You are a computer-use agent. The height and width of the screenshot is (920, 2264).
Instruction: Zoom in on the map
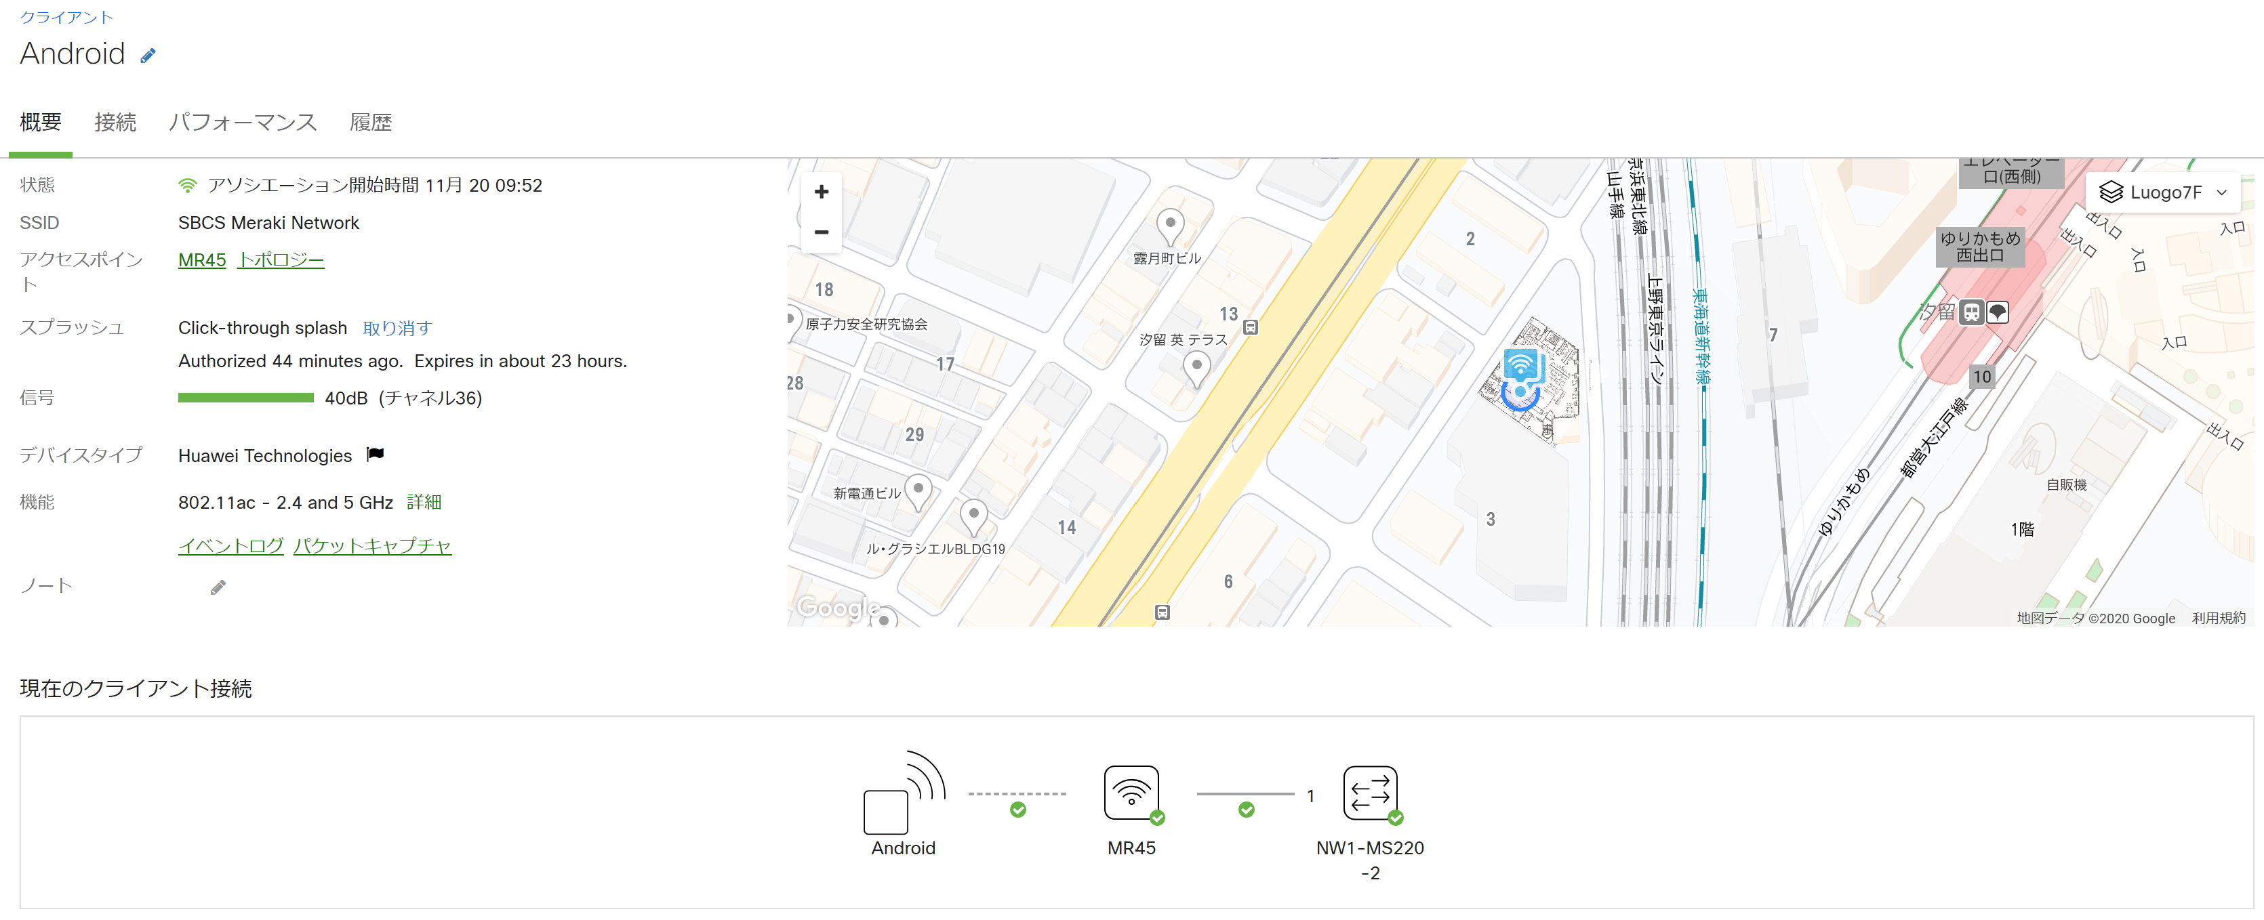[x=821, y=192]
